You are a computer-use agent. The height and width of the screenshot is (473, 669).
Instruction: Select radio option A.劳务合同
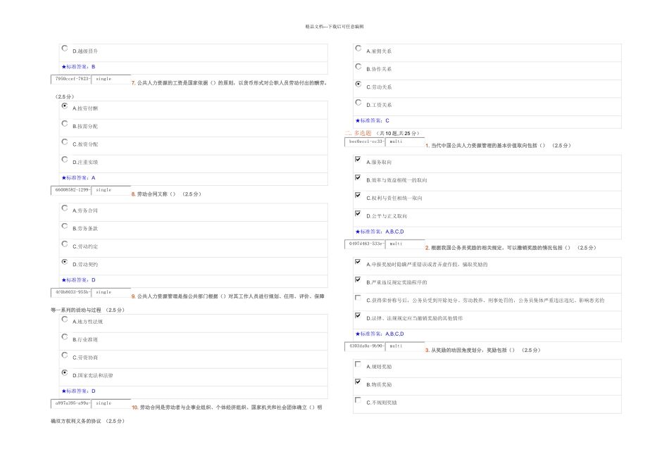[x=64, y=208]
